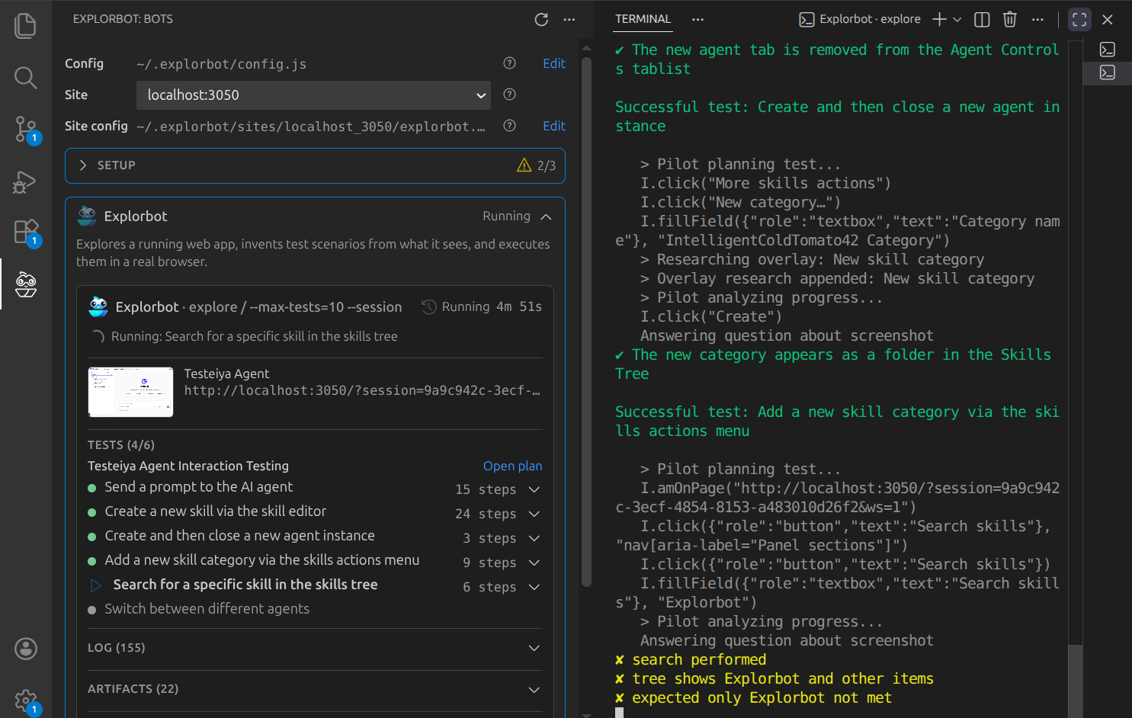Viewport: 1132px width, 718px height.
Task: Select test Send a prompt to AI agent
Action: tap(198, 487)
